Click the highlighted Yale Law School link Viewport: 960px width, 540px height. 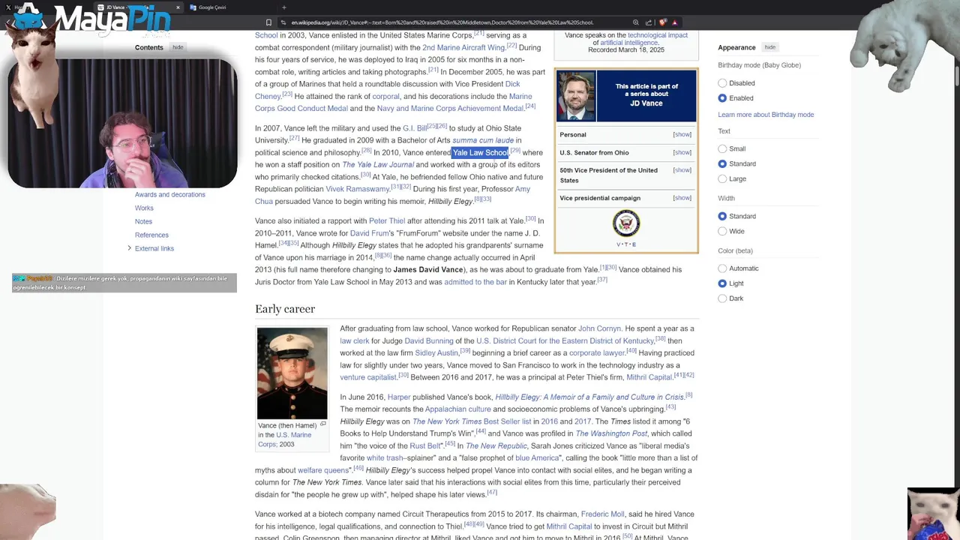pyautogui.click(x=480, y=153)
